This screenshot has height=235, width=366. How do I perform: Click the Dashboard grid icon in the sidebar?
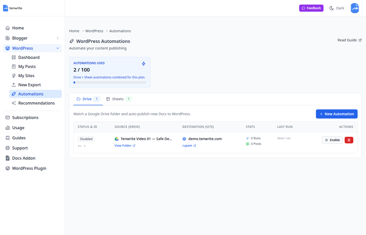click(14, 57)
